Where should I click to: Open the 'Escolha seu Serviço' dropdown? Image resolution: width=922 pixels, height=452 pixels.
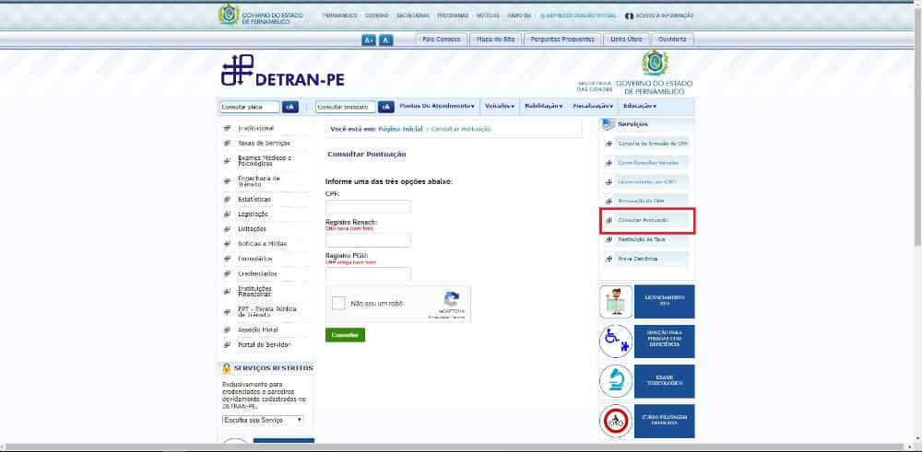[263, 421]
